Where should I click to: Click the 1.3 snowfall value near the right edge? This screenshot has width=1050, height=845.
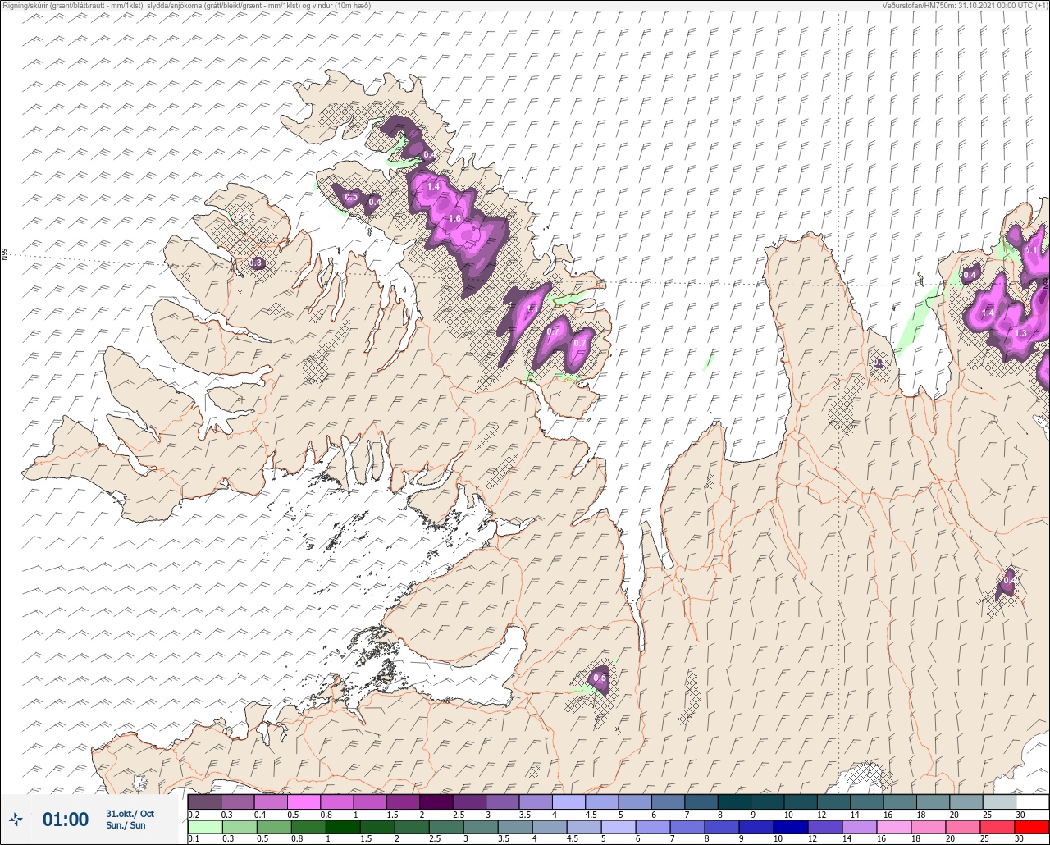[1020, 334]
